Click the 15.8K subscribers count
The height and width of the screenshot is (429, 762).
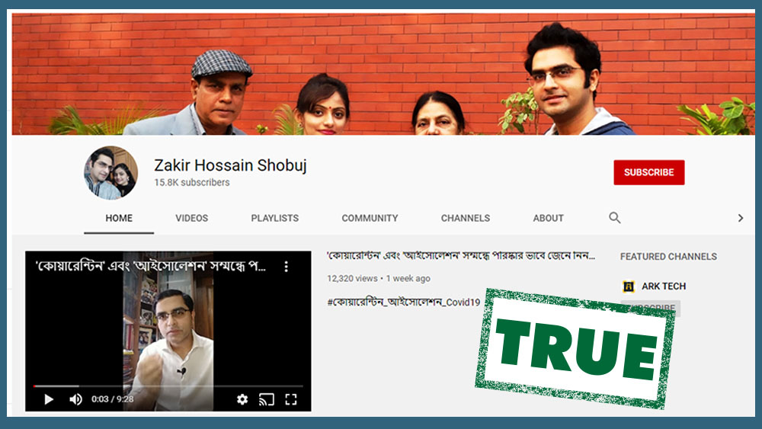tap(192, 183)
